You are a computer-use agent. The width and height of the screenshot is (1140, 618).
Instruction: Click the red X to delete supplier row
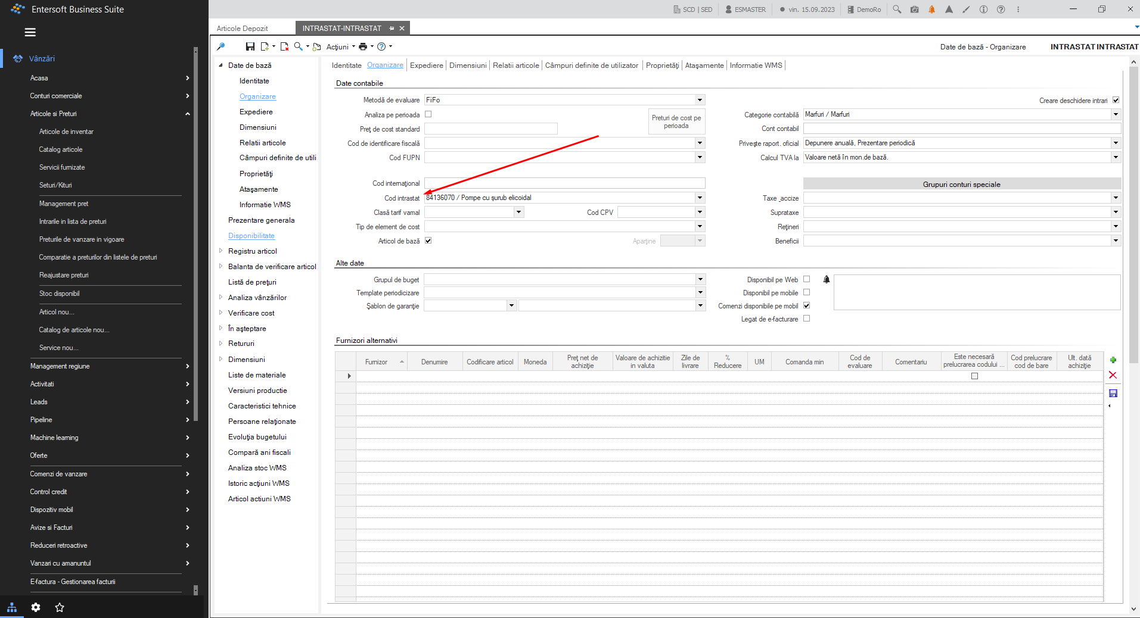[1113, 375]
